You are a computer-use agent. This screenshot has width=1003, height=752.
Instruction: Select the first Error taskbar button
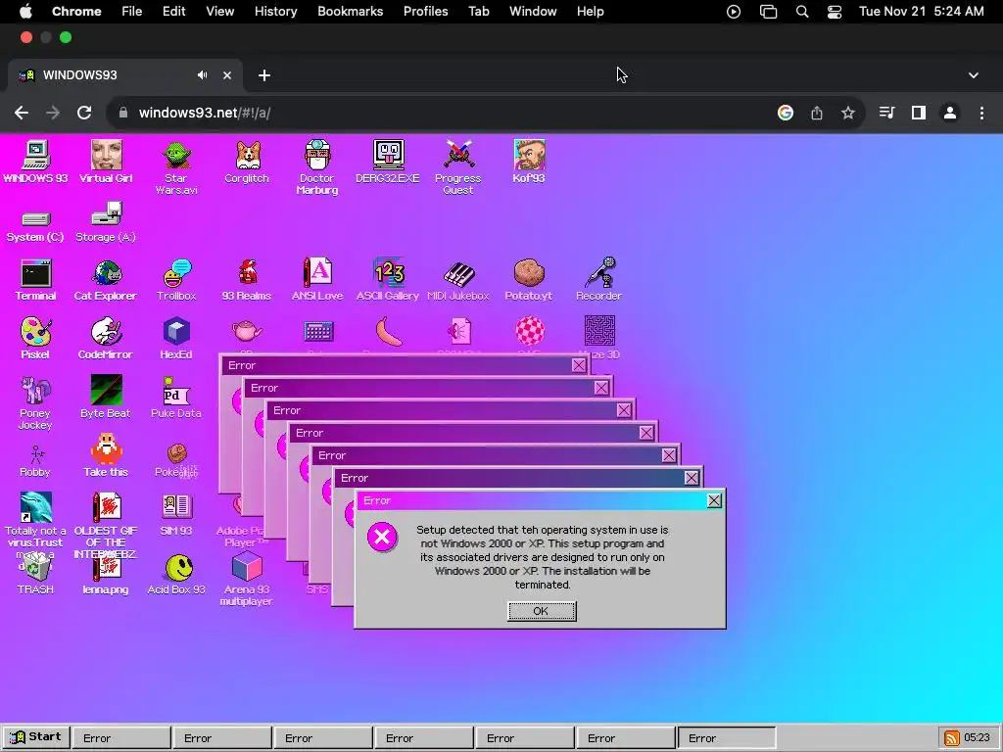[x=120, y=738]
